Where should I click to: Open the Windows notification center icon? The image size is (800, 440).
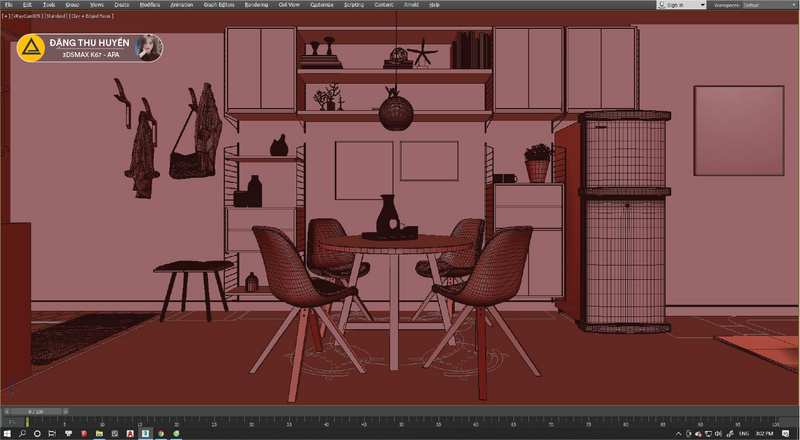click(x=786, y=433)
